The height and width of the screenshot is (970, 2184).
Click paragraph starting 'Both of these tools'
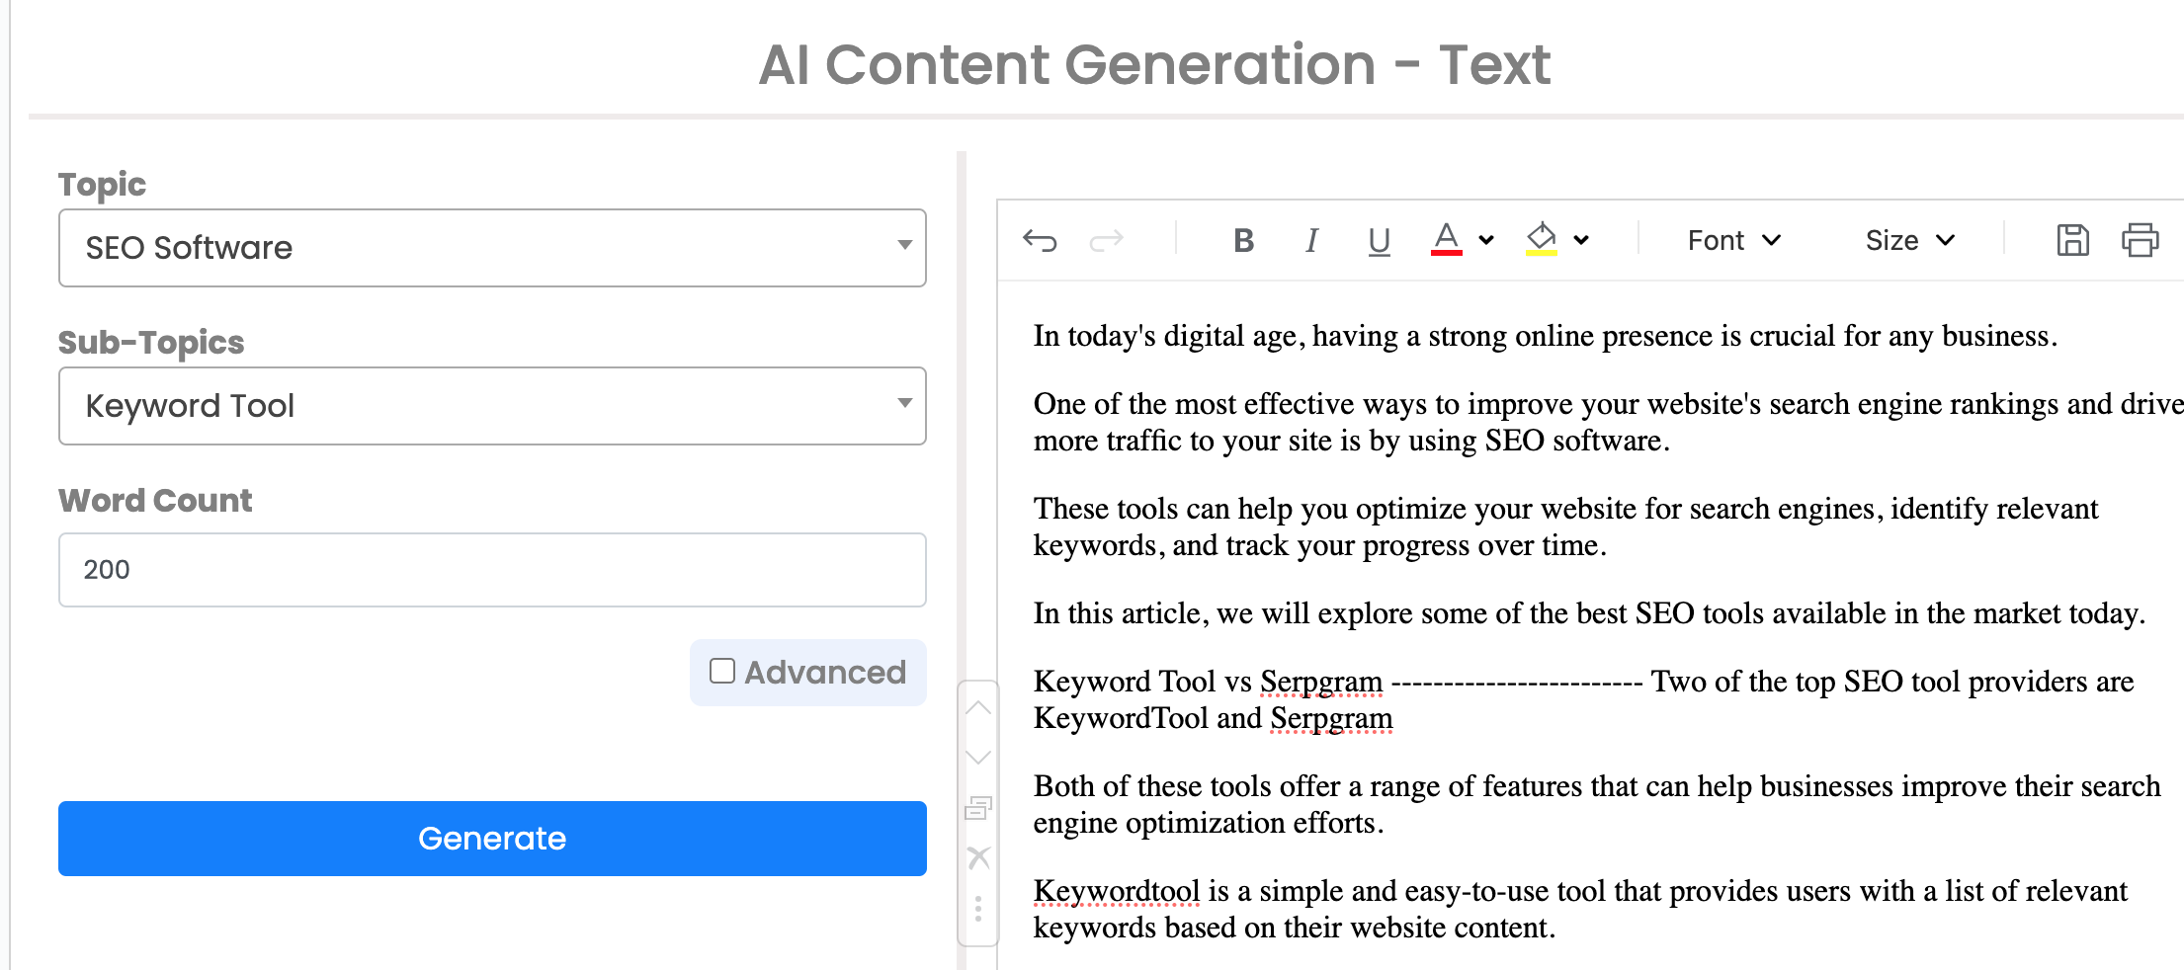tap(1597, 804)
